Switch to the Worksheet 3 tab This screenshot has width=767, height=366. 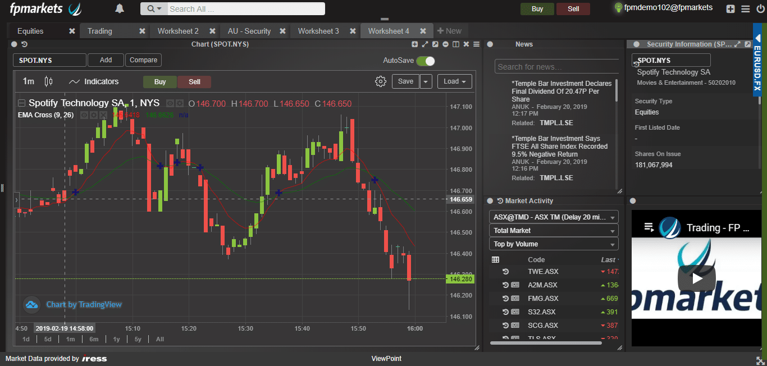(318, 31)
